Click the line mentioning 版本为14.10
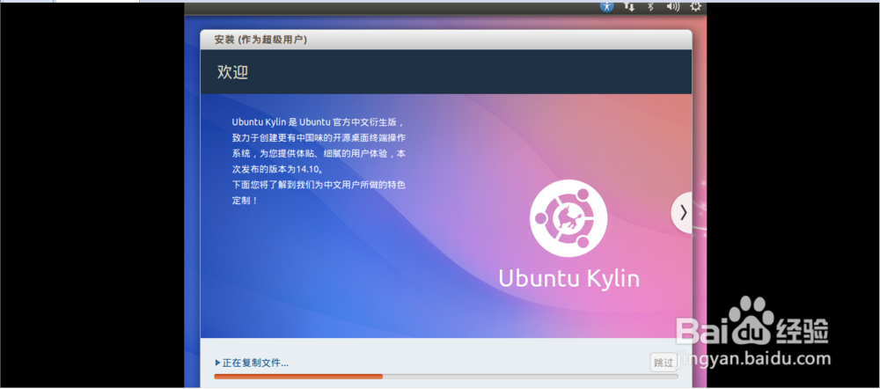 (278, 168)
